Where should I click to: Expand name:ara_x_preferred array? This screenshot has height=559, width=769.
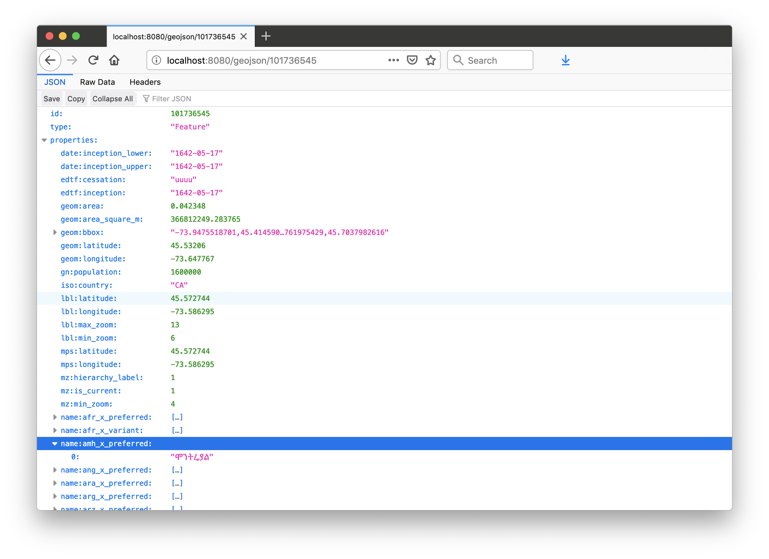pos(54,483)
